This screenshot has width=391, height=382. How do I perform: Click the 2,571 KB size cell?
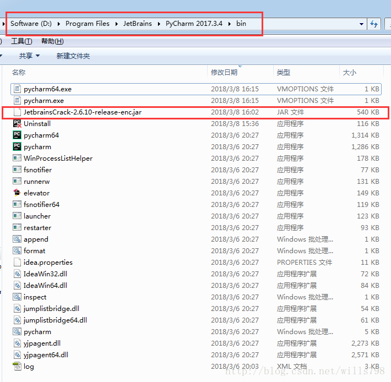point(365,355)
